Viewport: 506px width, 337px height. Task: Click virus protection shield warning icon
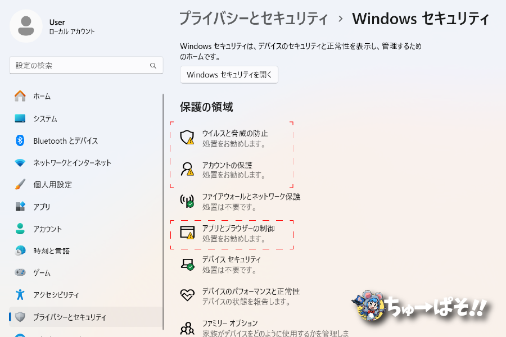point(187,138)
